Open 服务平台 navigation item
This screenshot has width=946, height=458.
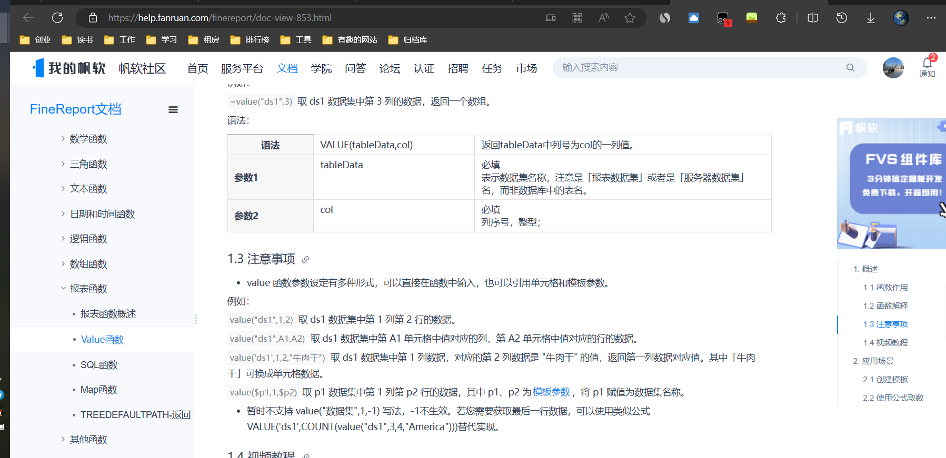[242, 68]
